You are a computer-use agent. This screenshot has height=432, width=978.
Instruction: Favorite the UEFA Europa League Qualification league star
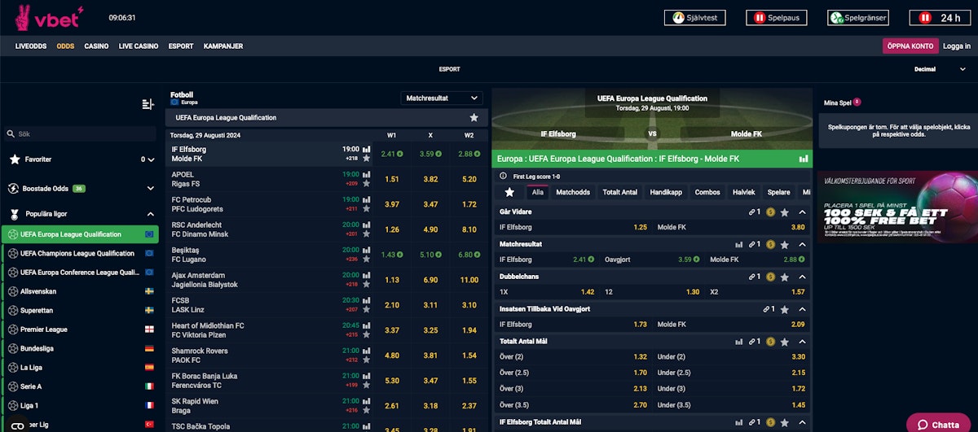[474, 118]
